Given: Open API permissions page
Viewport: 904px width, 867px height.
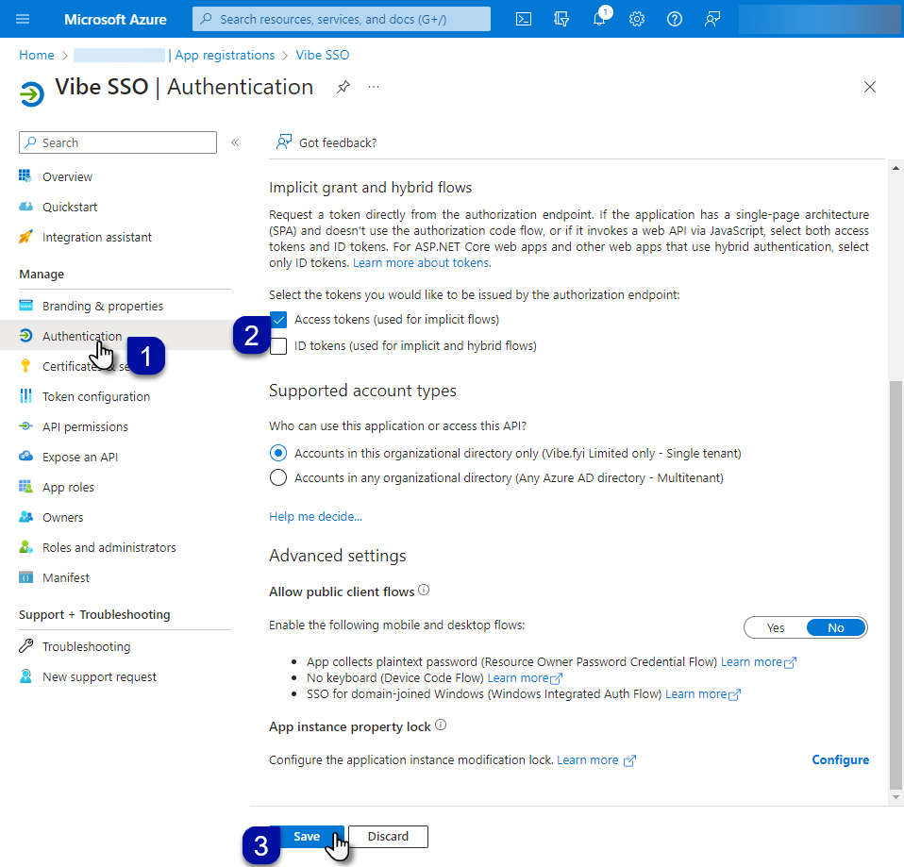Looking at the screenshot, I should [x=85, y=426].
